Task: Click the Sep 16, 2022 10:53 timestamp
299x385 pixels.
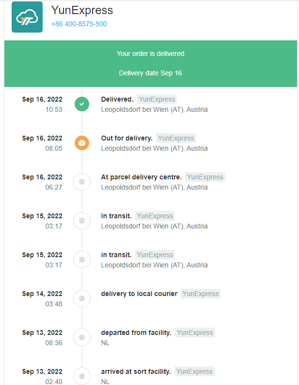Action: coord(42,105)
